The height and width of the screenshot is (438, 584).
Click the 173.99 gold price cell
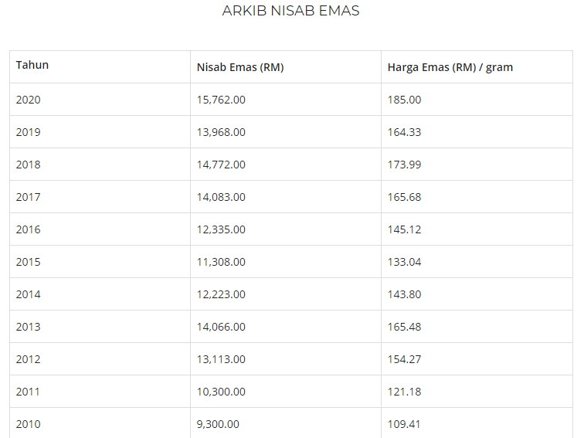[404, 165]
